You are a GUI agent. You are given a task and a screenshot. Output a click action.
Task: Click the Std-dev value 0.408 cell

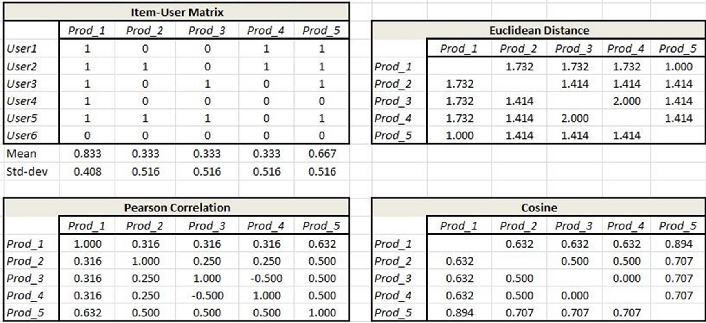tap(87, 171)
